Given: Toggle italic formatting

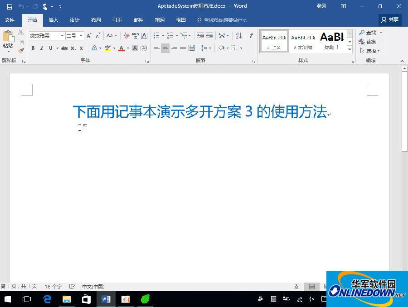Looking at the screenshot, I should [x=42, y=48].
